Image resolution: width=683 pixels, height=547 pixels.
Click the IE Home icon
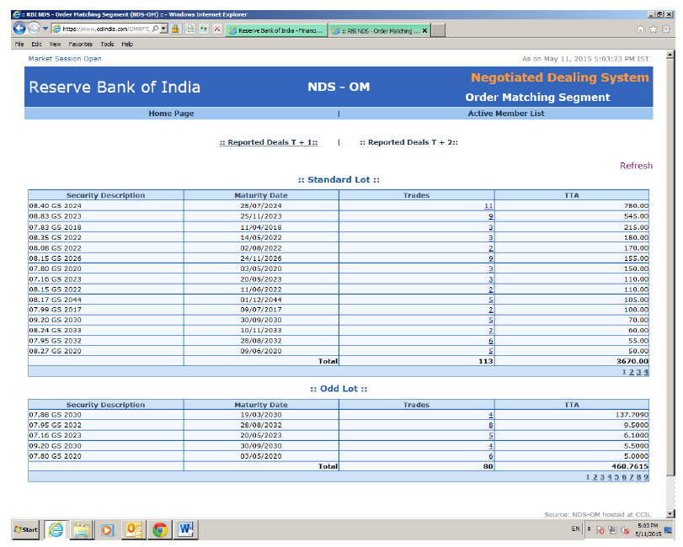coord(641,29)
